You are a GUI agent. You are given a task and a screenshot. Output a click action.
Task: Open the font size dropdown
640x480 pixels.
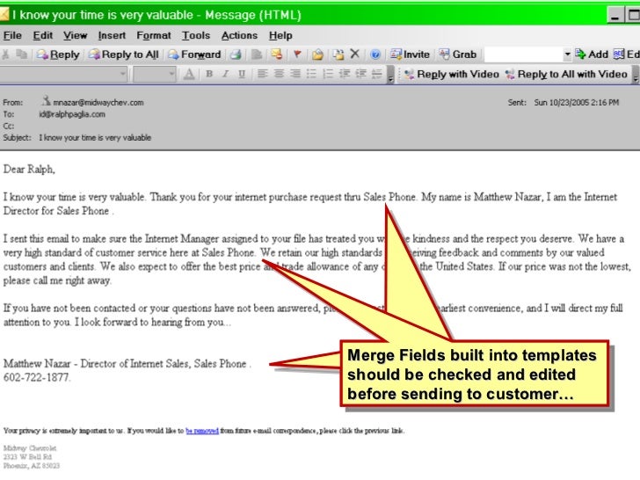(171, 74)
